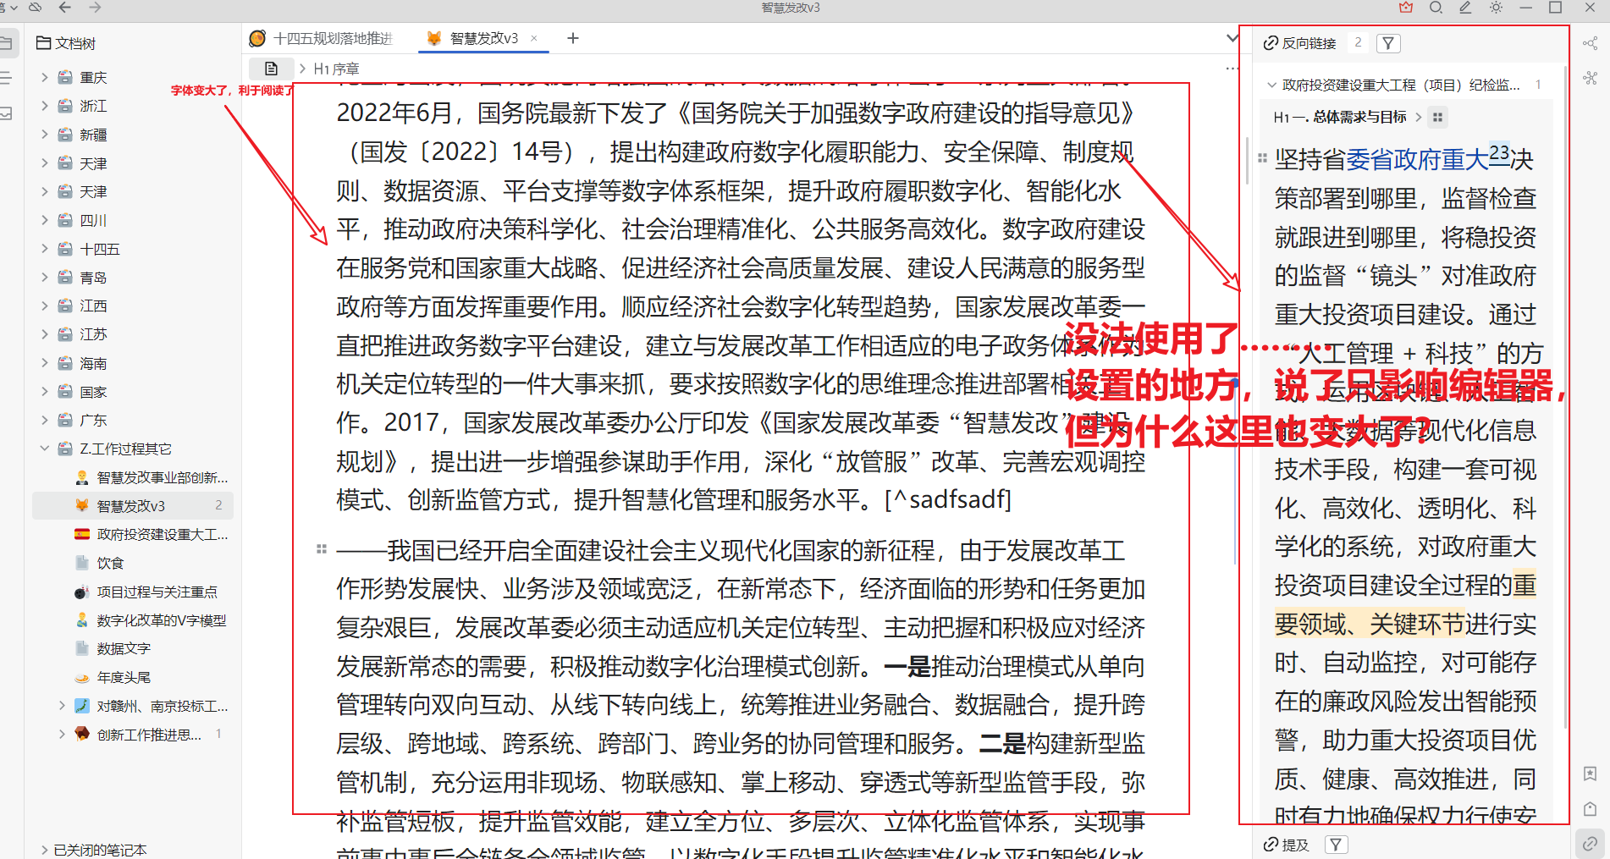Image resolution: width=1610 pixels, height=859 pixels.
Task: Select the 智慧发改v3 tab
Action: (483, 38)
